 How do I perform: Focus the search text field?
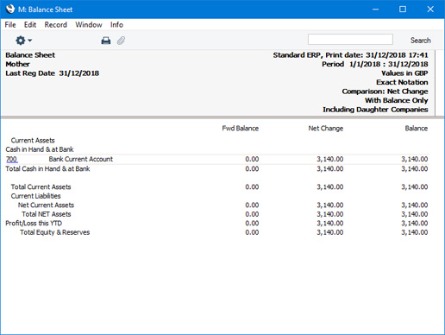[350, 40]
